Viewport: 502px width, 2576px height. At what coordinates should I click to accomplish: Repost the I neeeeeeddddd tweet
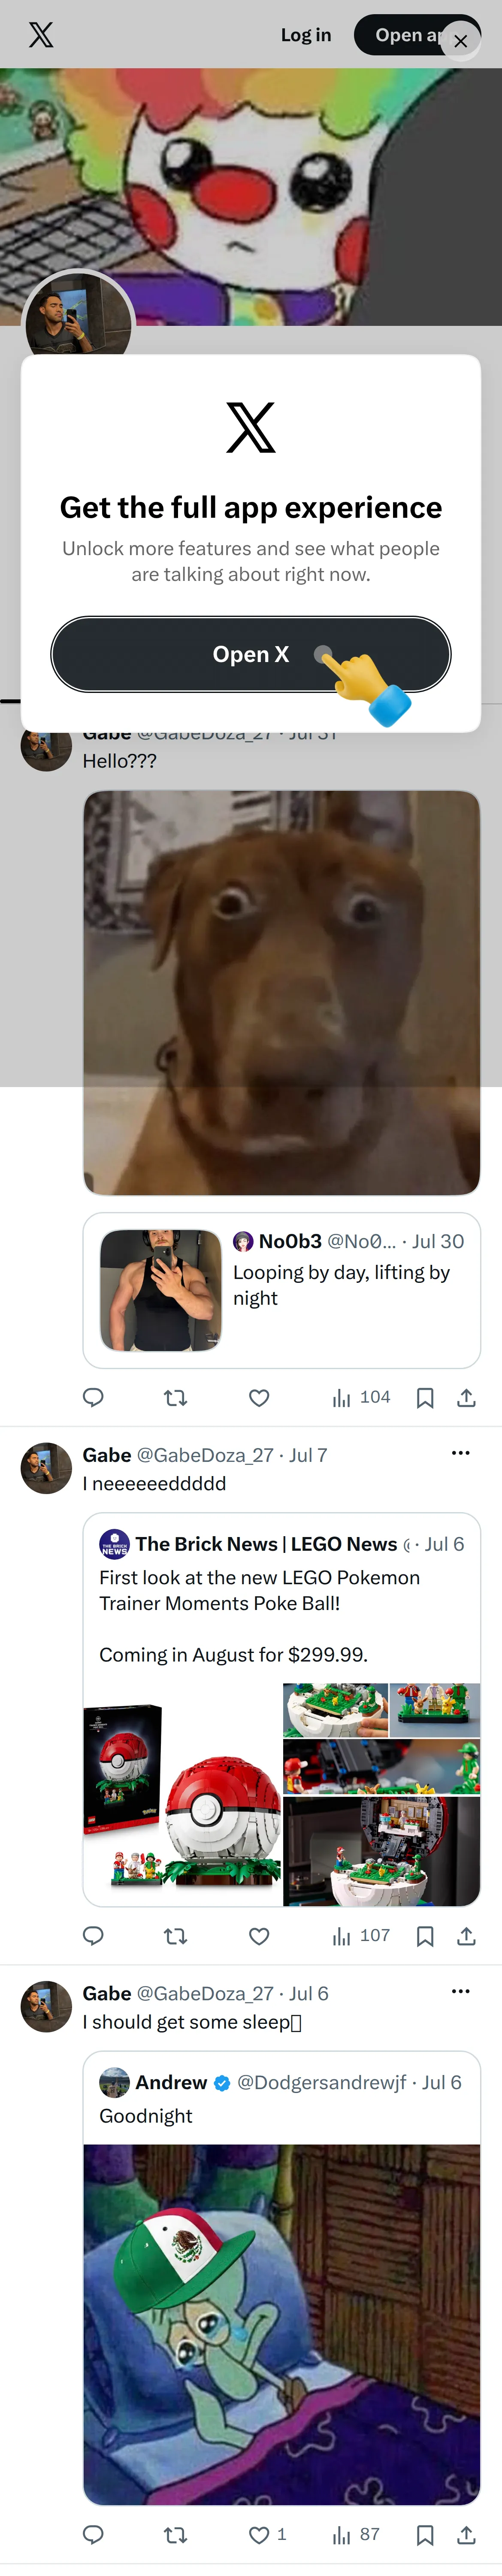click(x=176, y=1936)
